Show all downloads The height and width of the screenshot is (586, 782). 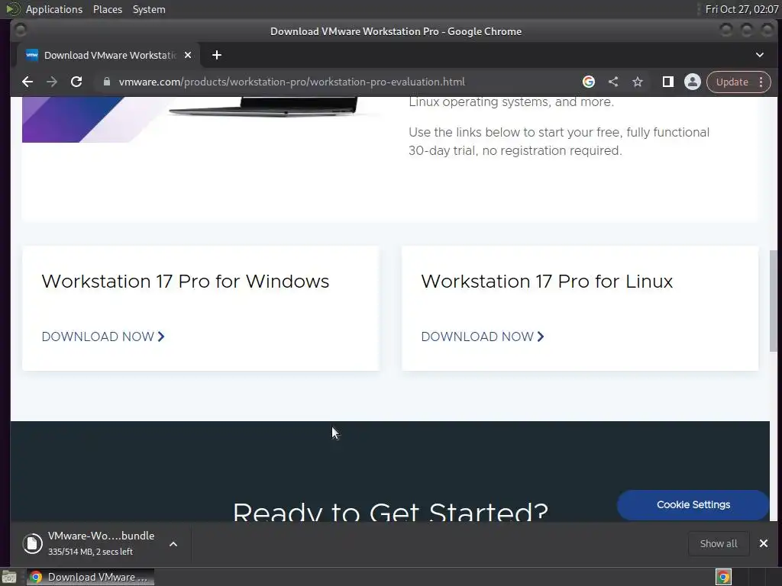tap(719, 543)
